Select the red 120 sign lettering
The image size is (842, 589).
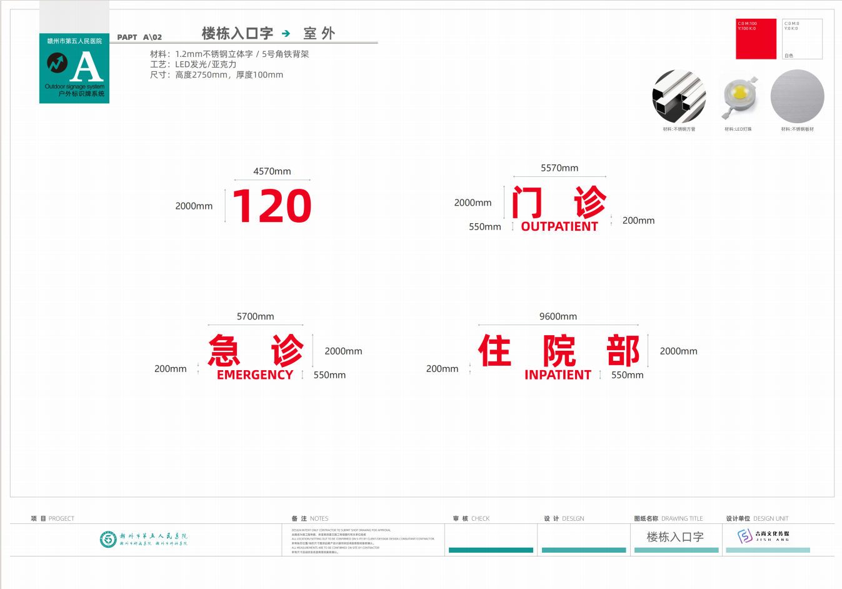[x=272, y=206]
